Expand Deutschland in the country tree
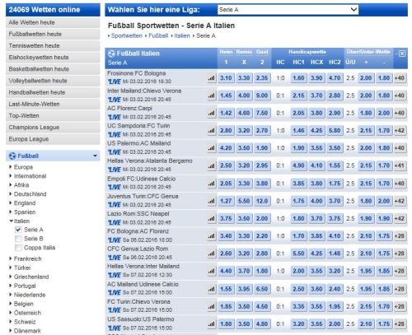The image size is (412, 335). [11, 194]
